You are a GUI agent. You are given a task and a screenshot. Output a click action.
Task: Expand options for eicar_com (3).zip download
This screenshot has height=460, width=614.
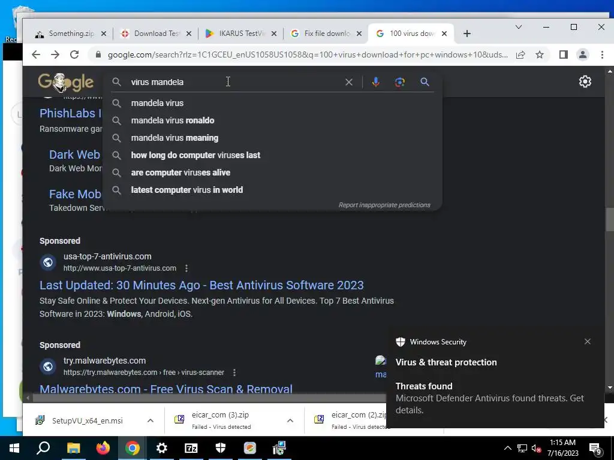(x=290, y=420)
